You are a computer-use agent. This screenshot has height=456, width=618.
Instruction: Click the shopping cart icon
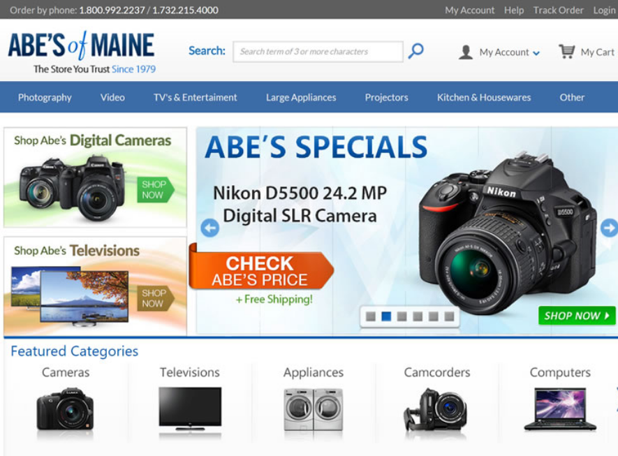(567, 51)
